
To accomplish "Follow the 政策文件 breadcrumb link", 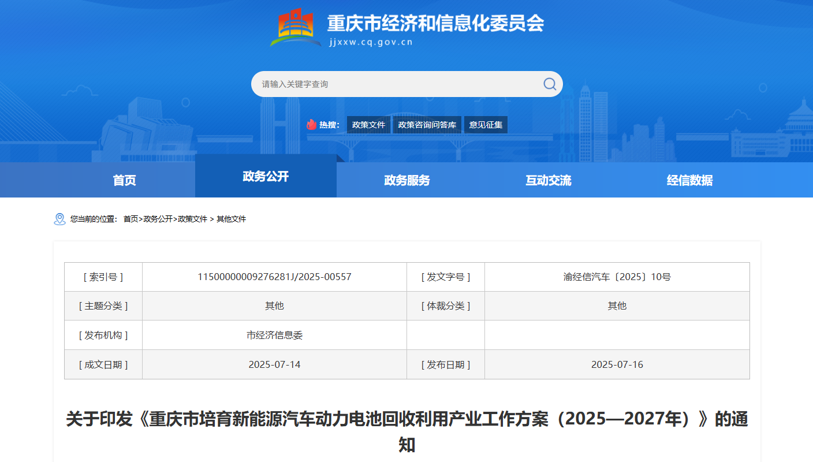I will click(x=192, y=219).
